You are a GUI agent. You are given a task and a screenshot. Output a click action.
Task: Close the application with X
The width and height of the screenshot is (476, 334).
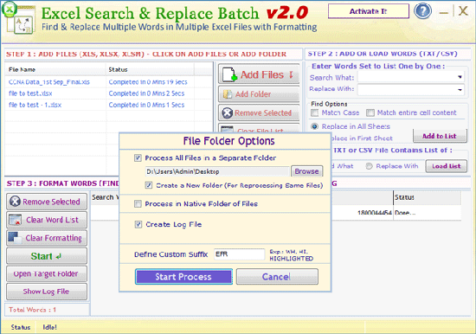pos(463,11)
